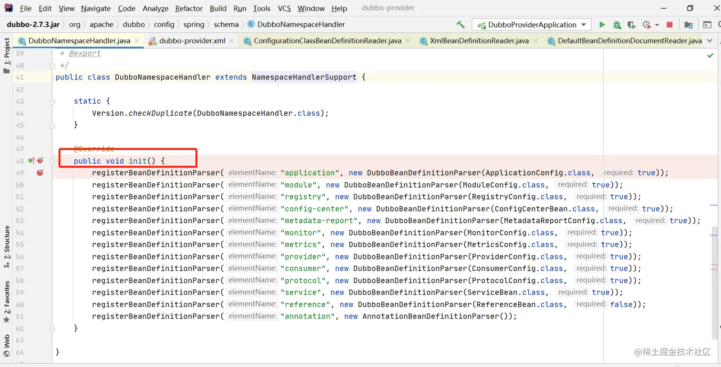Open the Run menu
Screen dimensions: 721x367
(x=240, y=8)
